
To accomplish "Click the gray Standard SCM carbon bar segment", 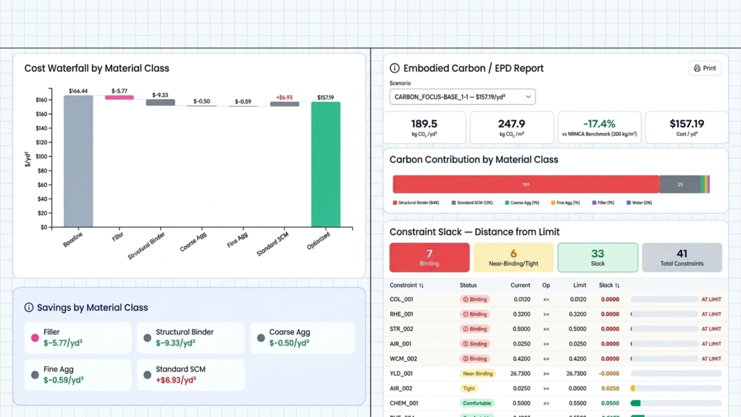I will 680,184.
